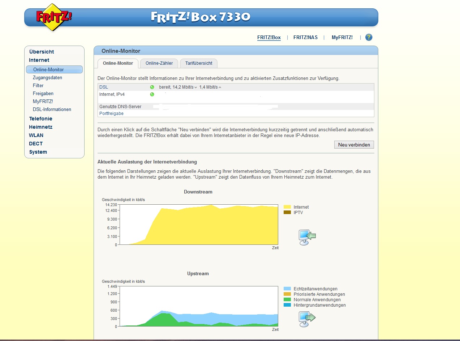Open FRITZ!NAS in the top navigation
This screenshot has width=460, height=341.
pos(305,37)
